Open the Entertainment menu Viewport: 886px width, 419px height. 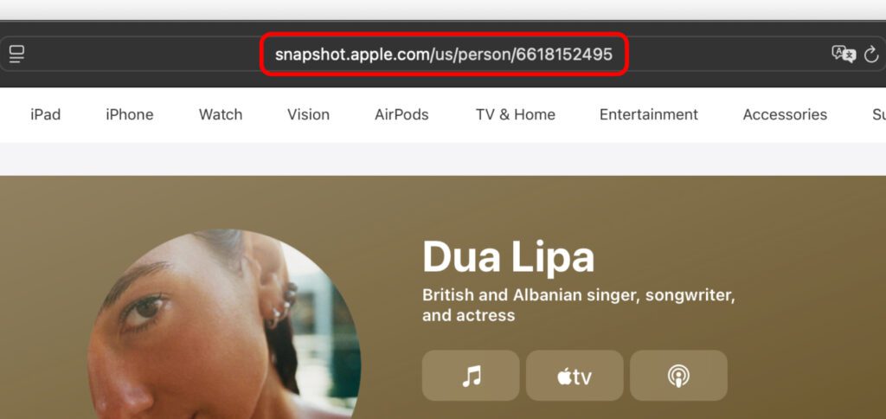coord(649,115)
